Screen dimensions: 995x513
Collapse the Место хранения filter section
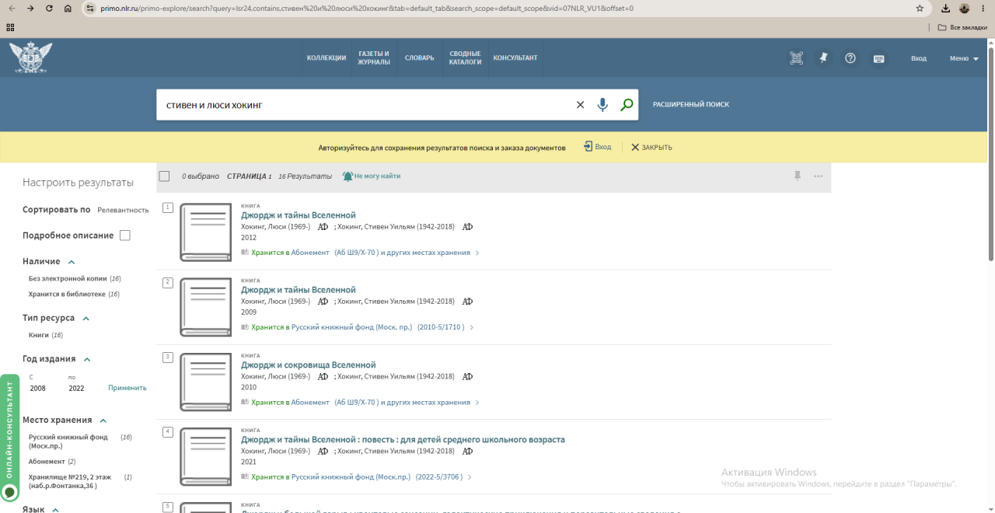pyautogui.click(x=103, y=421)
